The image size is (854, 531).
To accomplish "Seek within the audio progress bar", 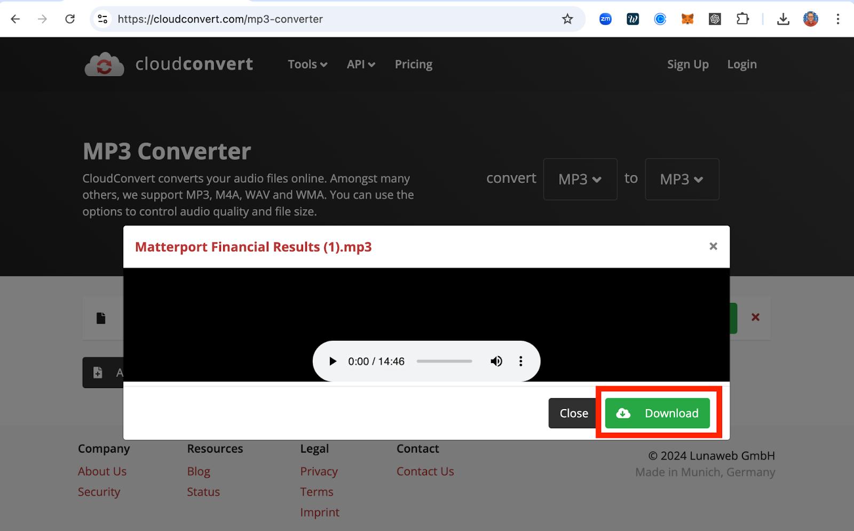I will click(445, 361).
